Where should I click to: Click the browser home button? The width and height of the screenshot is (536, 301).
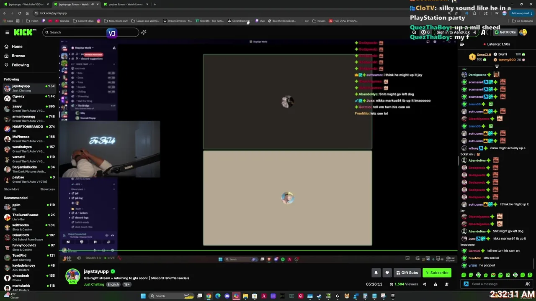pos(27,13)
